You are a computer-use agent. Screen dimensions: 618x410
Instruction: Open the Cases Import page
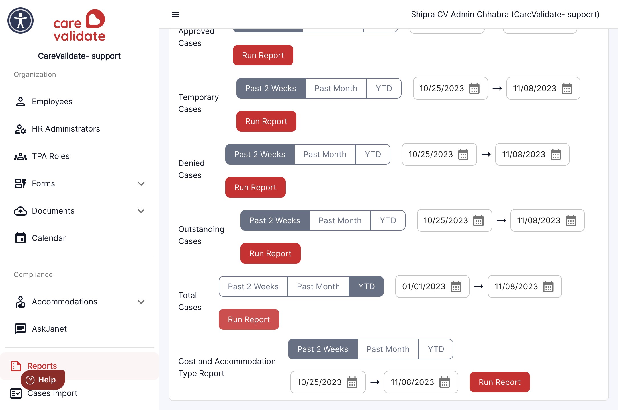(x=52, y=393)
